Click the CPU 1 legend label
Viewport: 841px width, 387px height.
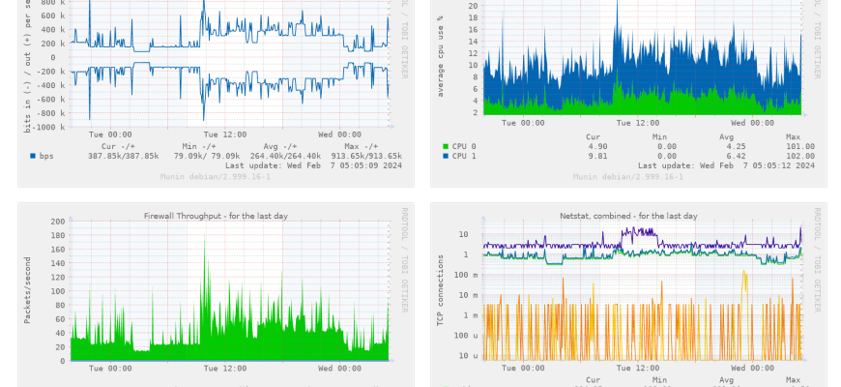point(466,155)
